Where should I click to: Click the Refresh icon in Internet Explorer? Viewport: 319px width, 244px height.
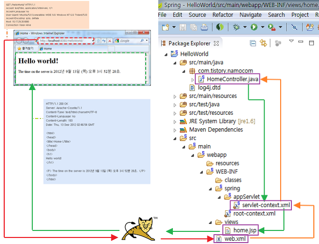[104, 41]
